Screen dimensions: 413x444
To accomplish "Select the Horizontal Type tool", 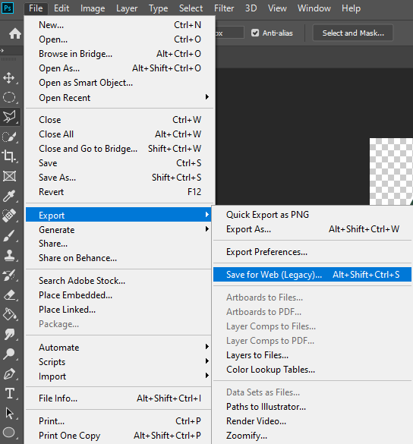I will (9, 393).
